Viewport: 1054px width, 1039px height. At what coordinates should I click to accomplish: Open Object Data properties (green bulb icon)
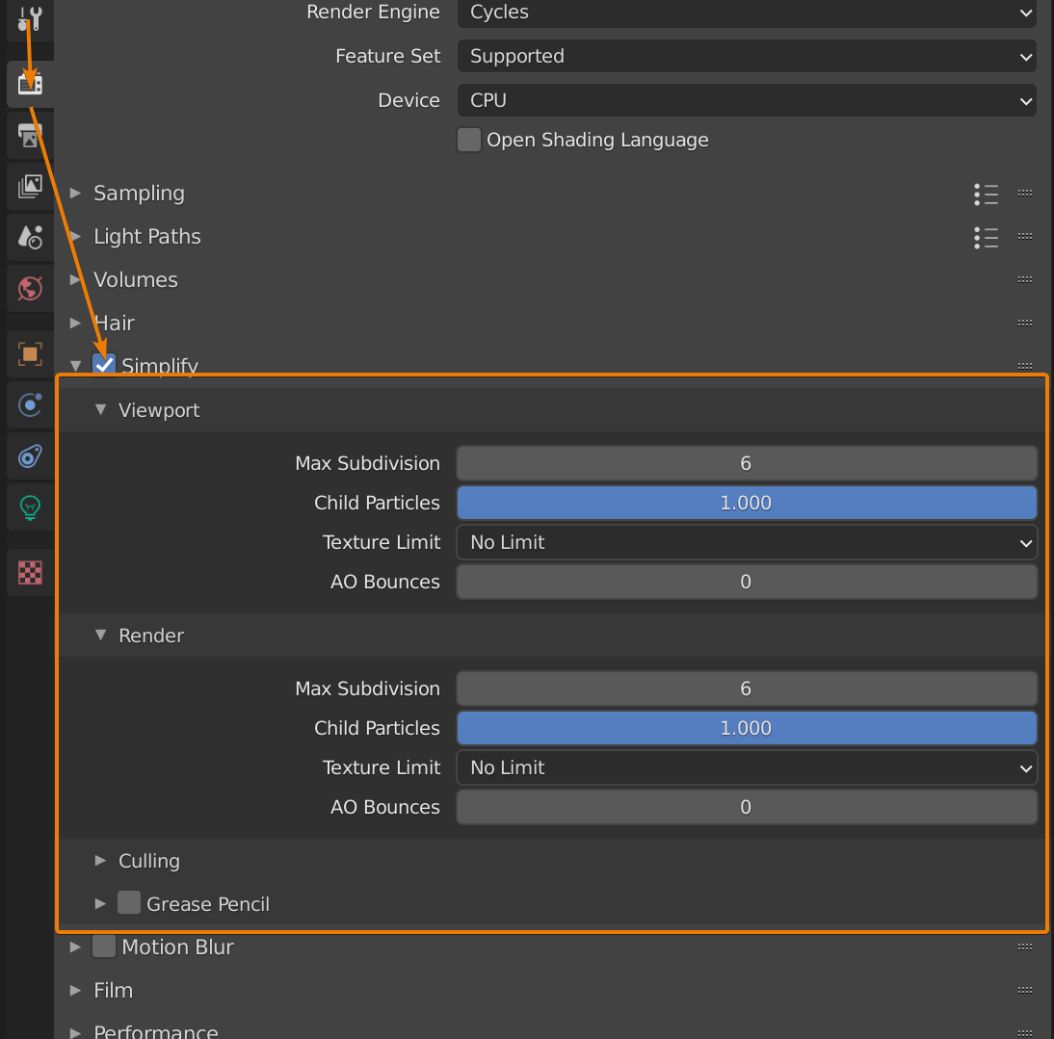point(30,506)
